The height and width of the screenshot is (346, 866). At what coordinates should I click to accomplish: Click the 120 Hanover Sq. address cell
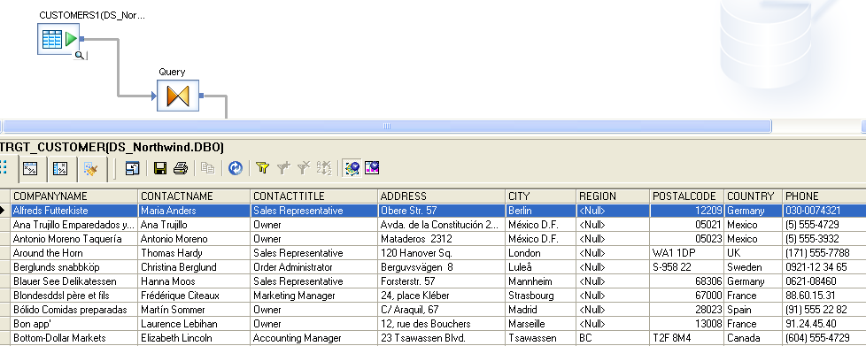tap(442, 253)
